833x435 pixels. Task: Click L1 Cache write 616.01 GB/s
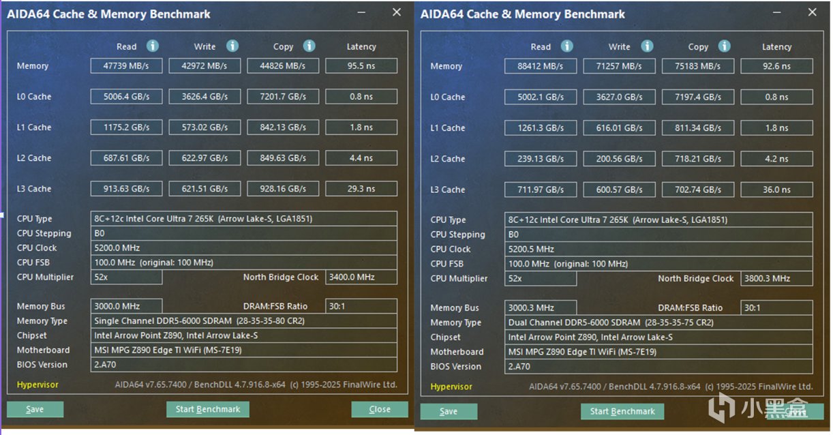tap(619, 127)
